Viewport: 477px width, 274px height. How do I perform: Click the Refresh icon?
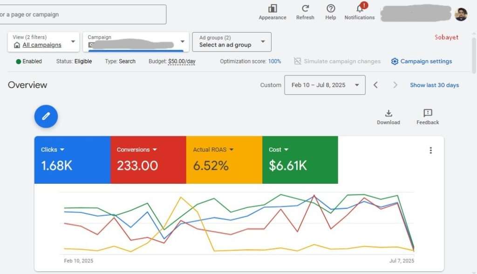pos(305,9)
